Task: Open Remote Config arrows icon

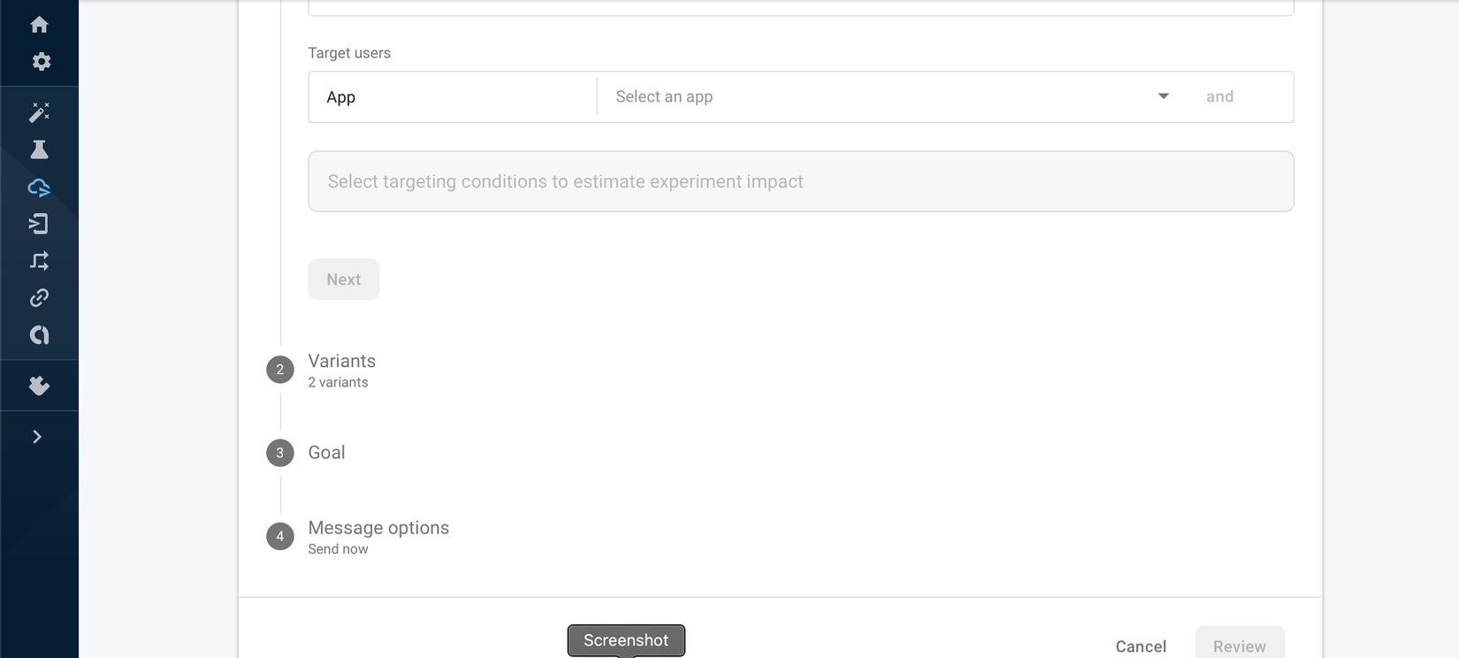Action: (x=39, y=261)
